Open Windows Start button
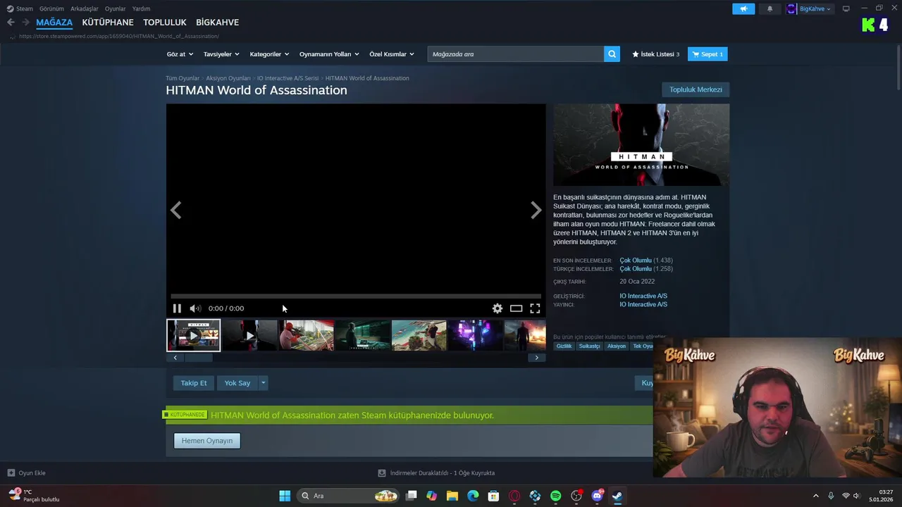 pos(285,496)
